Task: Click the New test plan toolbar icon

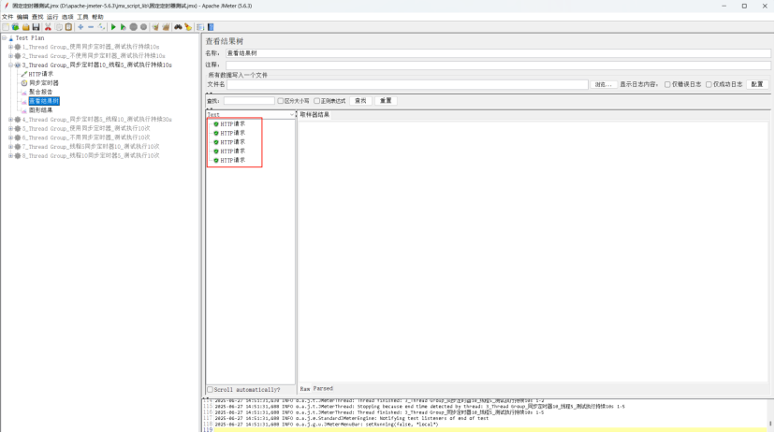Action: click(5, 27)
